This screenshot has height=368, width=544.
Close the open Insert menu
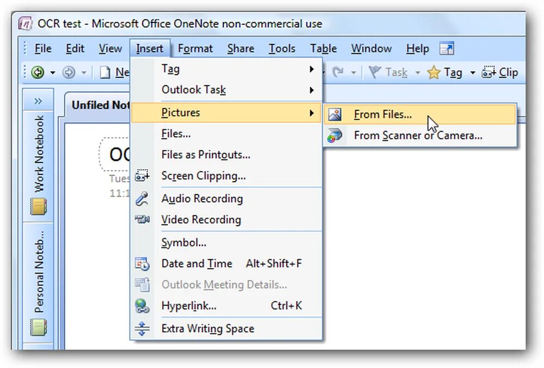(x=150, y=48)
